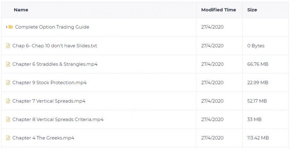
Task: Sort by the Name column header
Action: (x=21, y=10)
